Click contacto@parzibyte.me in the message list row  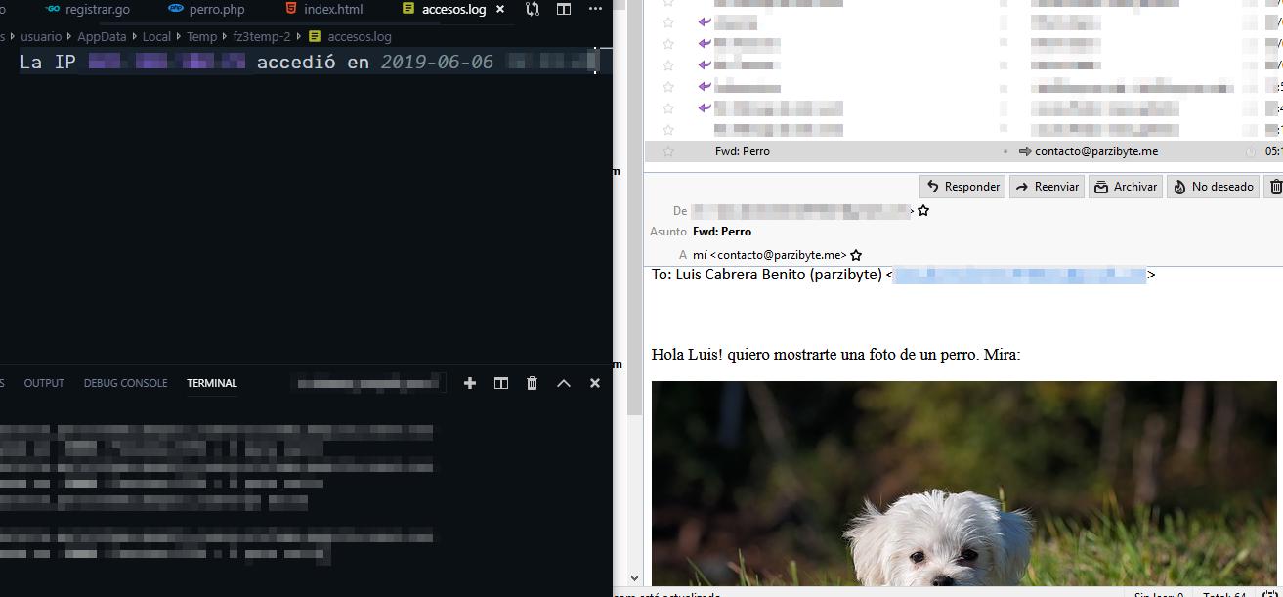coord(1096,151)
